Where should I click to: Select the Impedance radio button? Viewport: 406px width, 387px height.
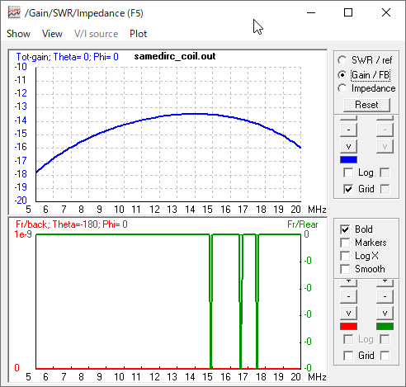(366, 88)
